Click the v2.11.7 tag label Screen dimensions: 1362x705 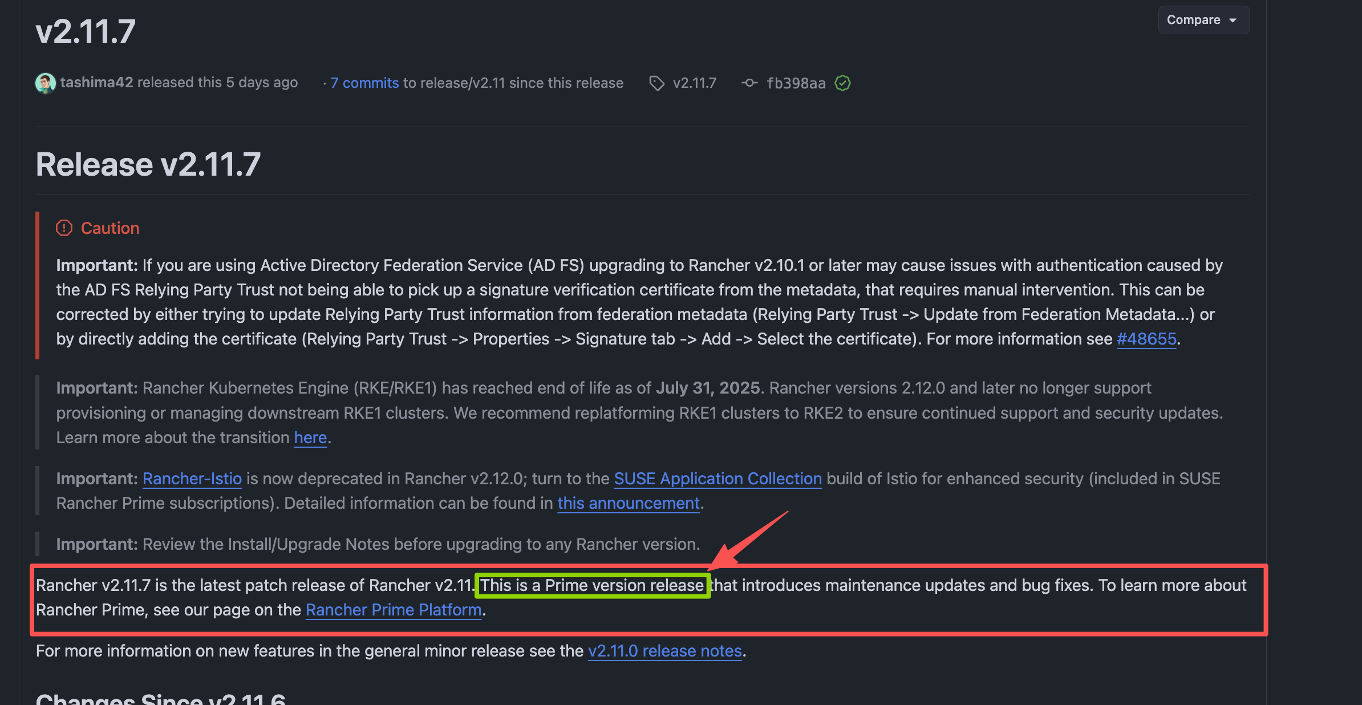click(694, 83)
